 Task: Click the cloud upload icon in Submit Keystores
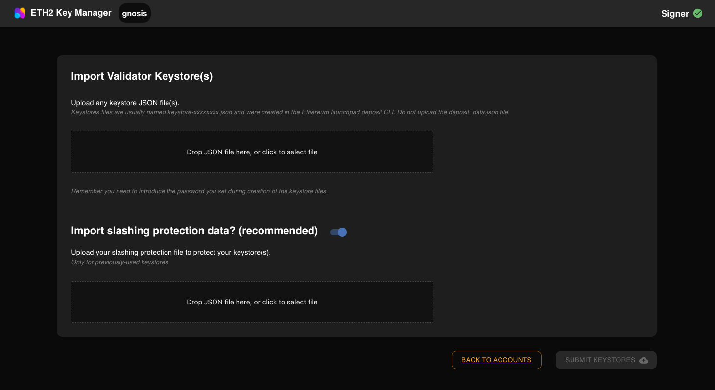tap(644, 360)
